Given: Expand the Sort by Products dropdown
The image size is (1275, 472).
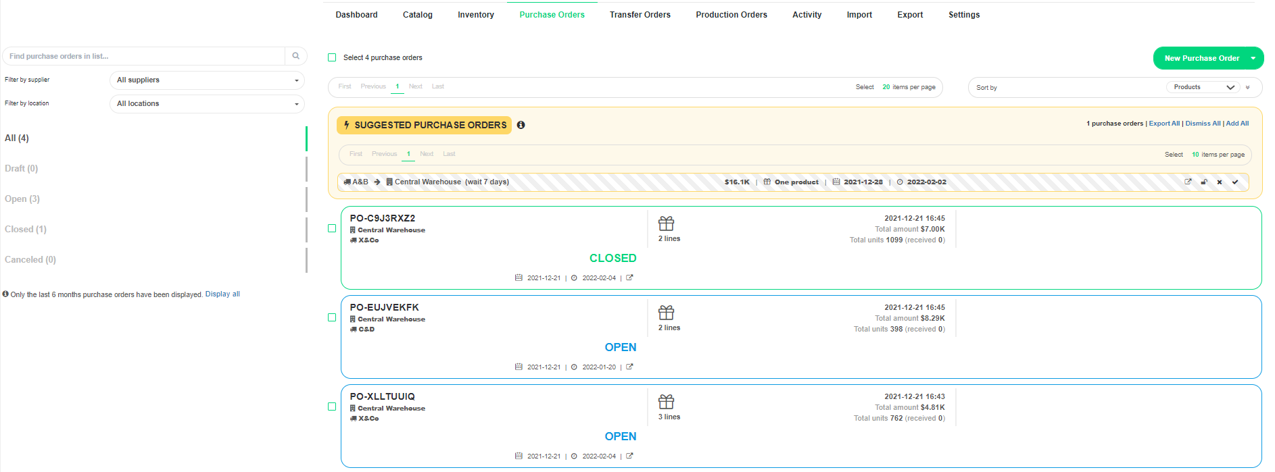Looking at the screenshot, I should point(1204,87).
